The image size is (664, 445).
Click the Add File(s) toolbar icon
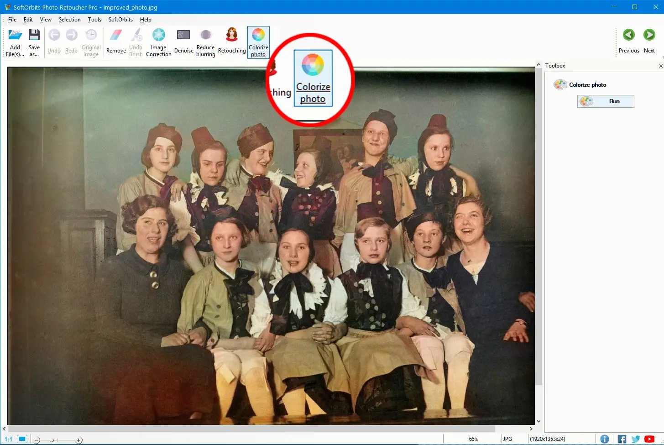point(15,36)
